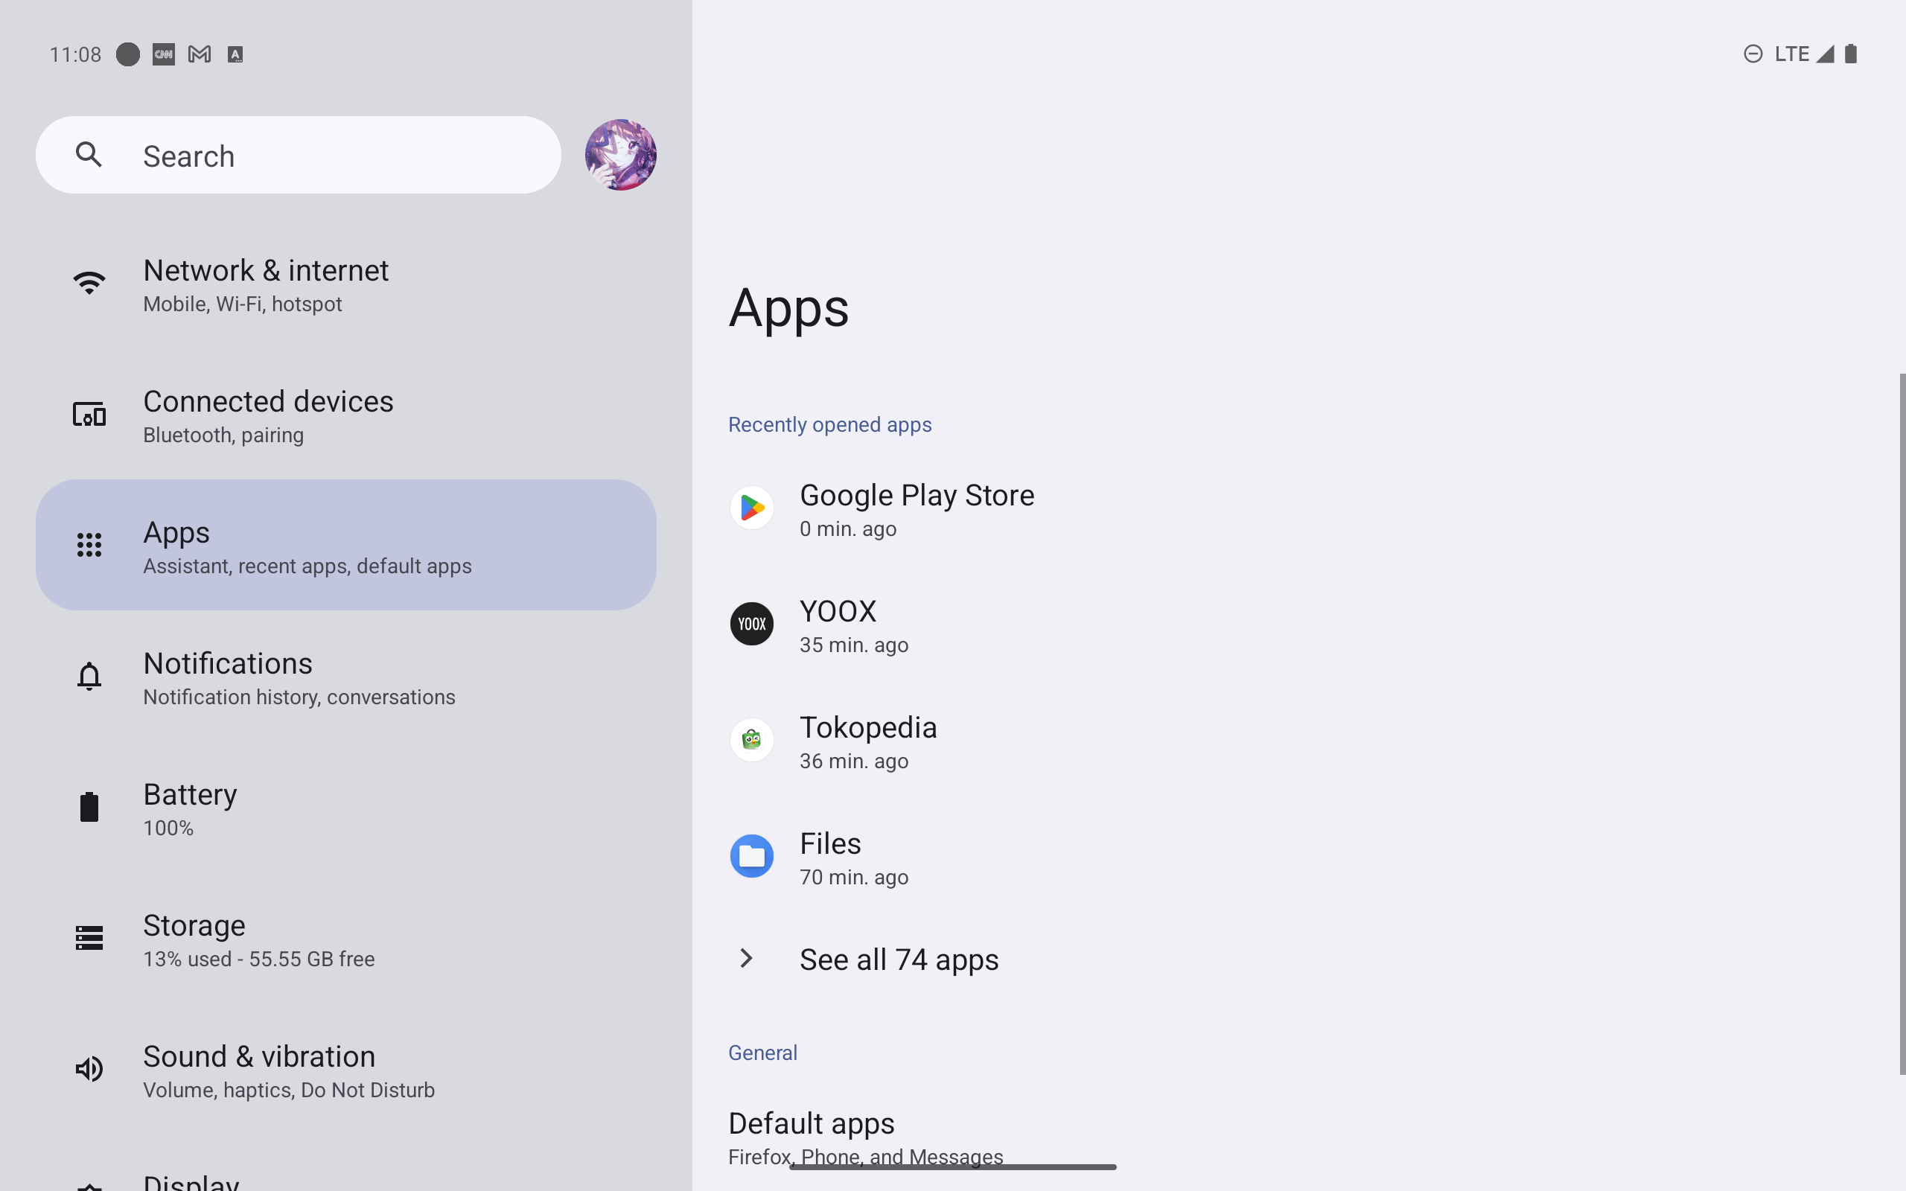1906x1191 pixels.
Task: Click the Notifications bell icon
Action: click(x=89, y=676)
